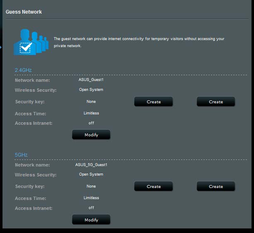The width and height of the screenshot is (254, 233).
Task: Click Access Intranet label under 5GHz
Action: point(34,208)
